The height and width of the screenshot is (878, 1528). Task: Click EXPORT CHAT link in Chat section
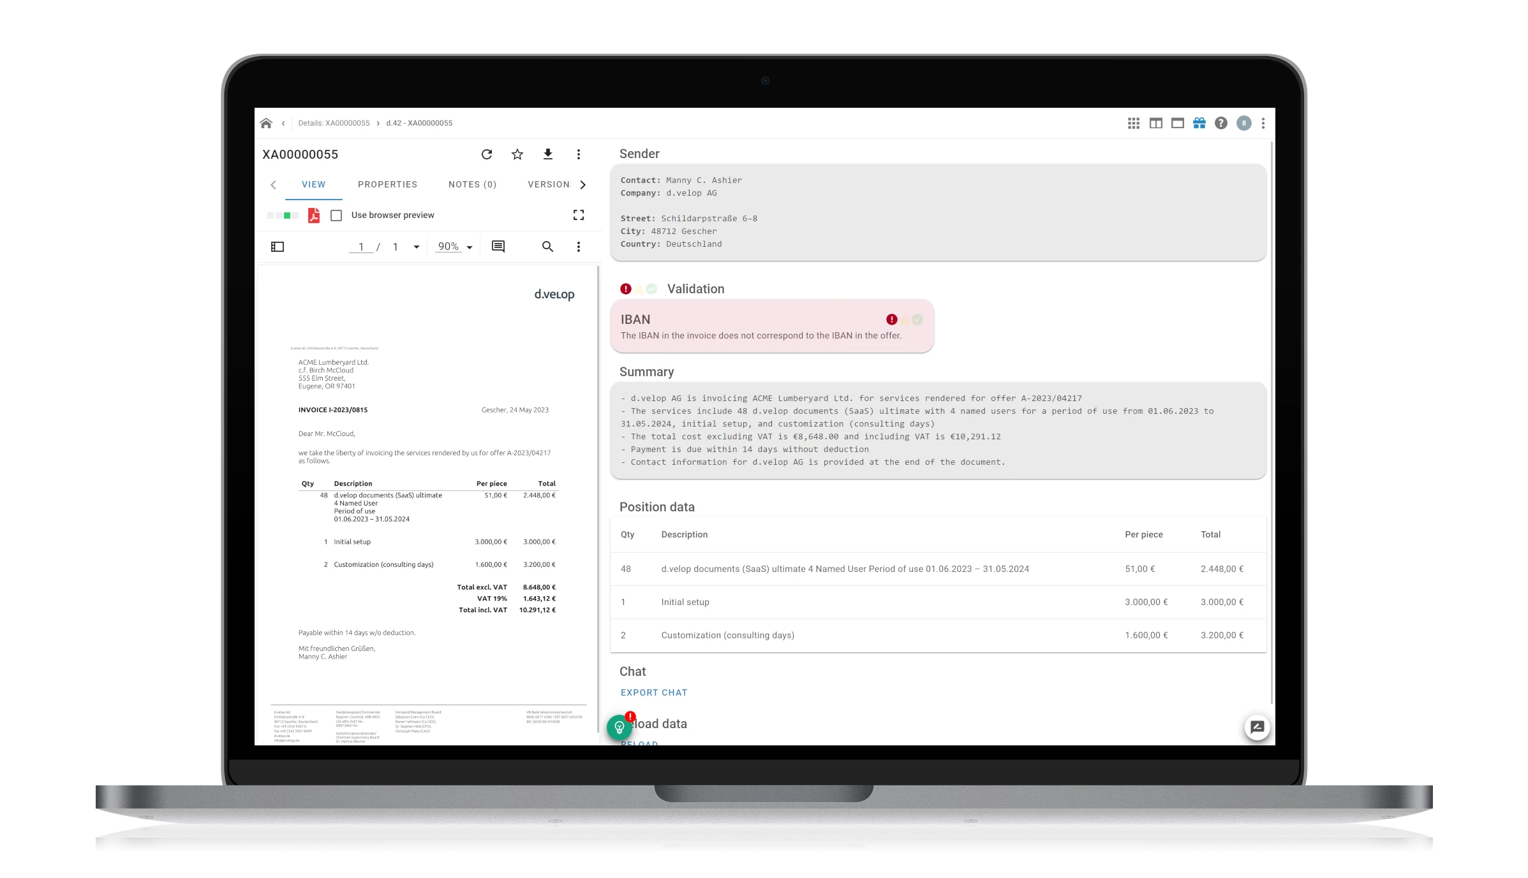click(654, 692)
